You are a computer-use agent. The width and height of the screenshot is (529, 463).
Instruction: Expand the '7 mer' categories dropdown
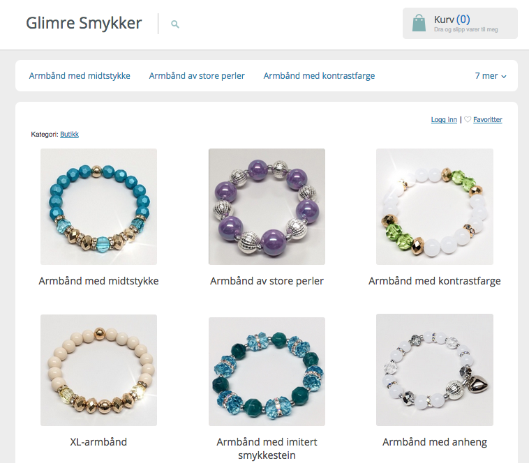coord(491,76)
